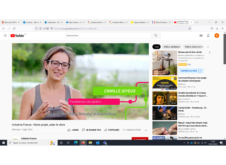The height and width of the screenshot is (165, 226).
Task: Click the taskbar clock and date
Action: [213, 143]
